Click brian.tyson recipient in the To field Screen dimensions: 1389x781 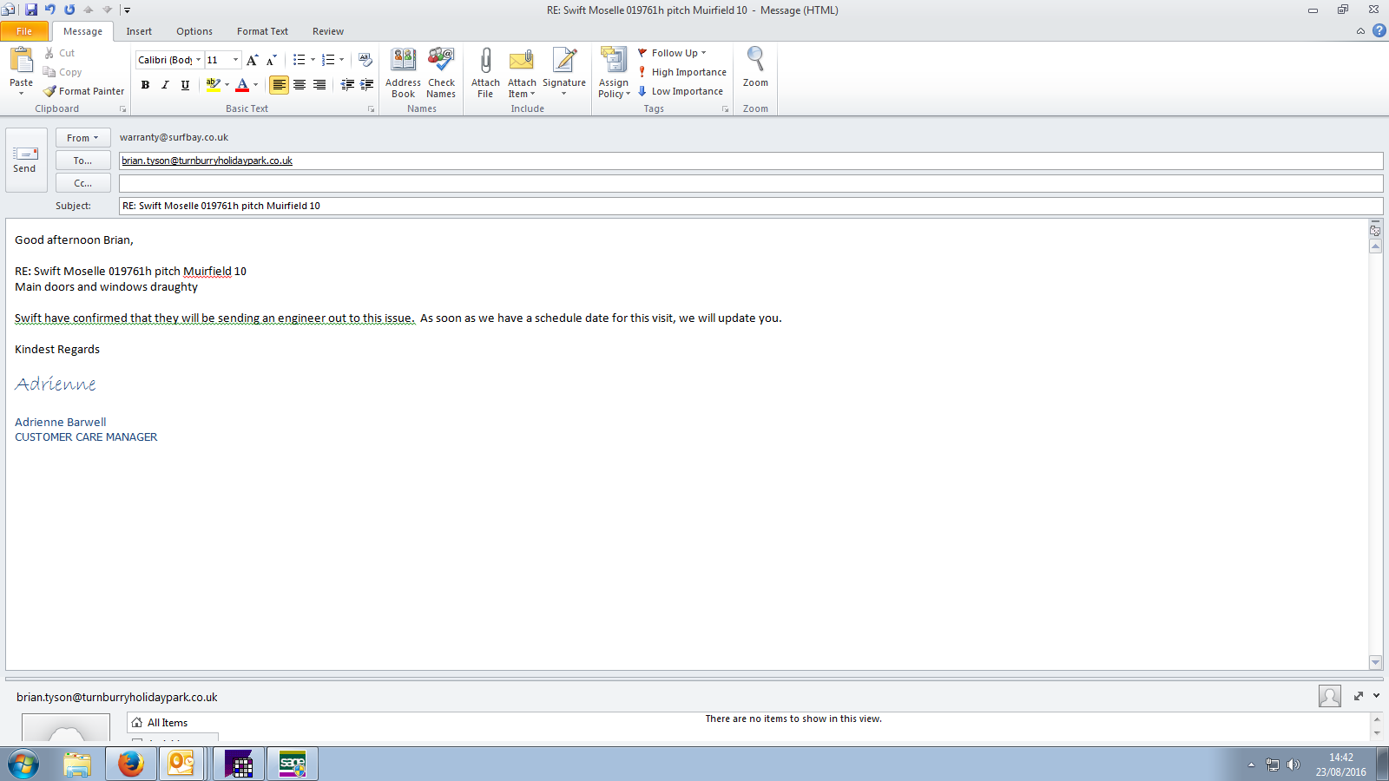[x=207, y=161]
